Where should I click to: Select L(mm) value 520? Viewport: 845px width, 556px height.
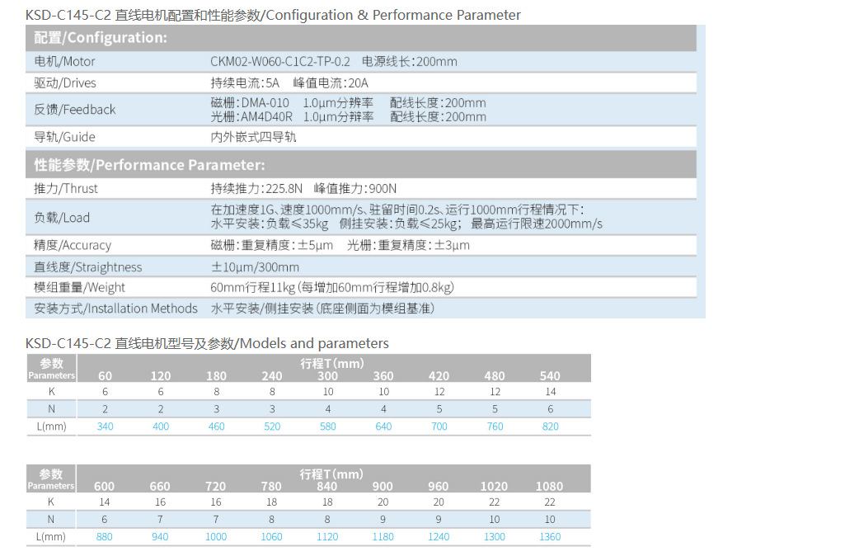[272, 426]
